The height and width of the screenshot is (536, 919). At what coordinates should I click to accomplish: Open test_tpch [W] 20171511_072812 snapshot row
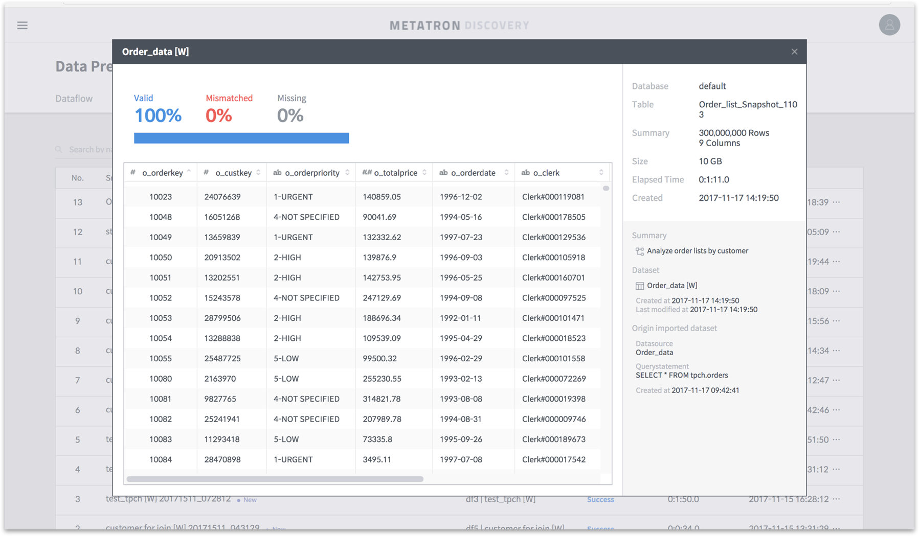click(x=168, y=499)
